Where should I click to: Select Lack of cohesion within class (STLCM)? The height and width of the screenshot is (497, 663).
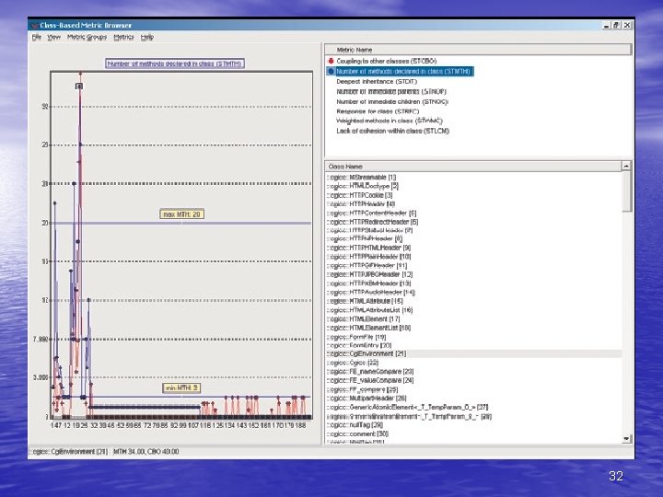tap(393, 131)
